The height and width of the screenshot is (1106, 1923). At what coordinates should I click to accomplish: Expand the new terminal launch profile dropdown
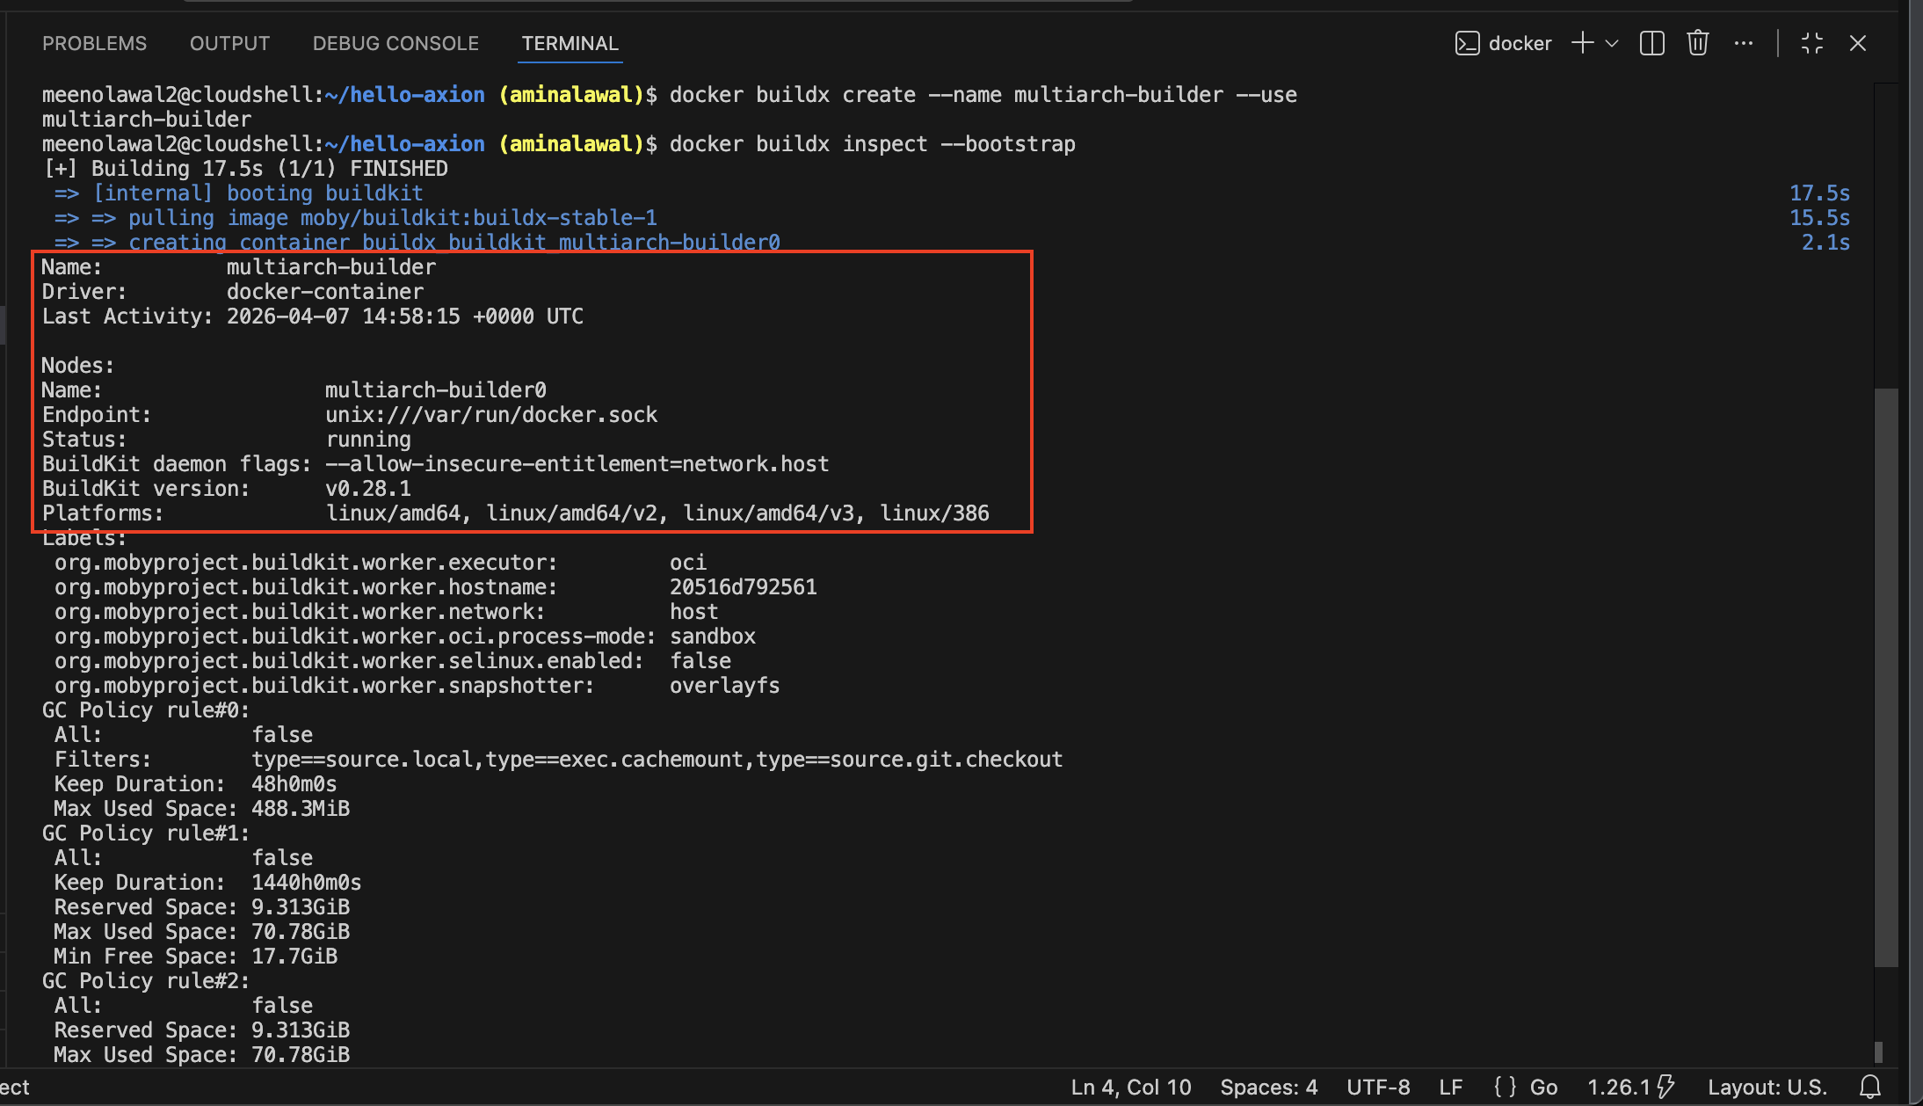click(1612, 43)
